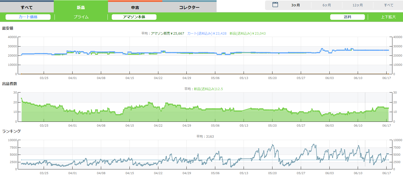Toggle the 送料 shipping option

[x=347, y=17]
